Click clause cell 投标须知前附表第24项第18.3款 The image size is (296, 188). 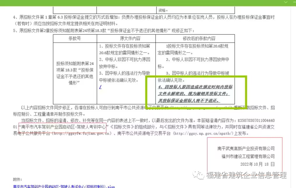[75, 73]
